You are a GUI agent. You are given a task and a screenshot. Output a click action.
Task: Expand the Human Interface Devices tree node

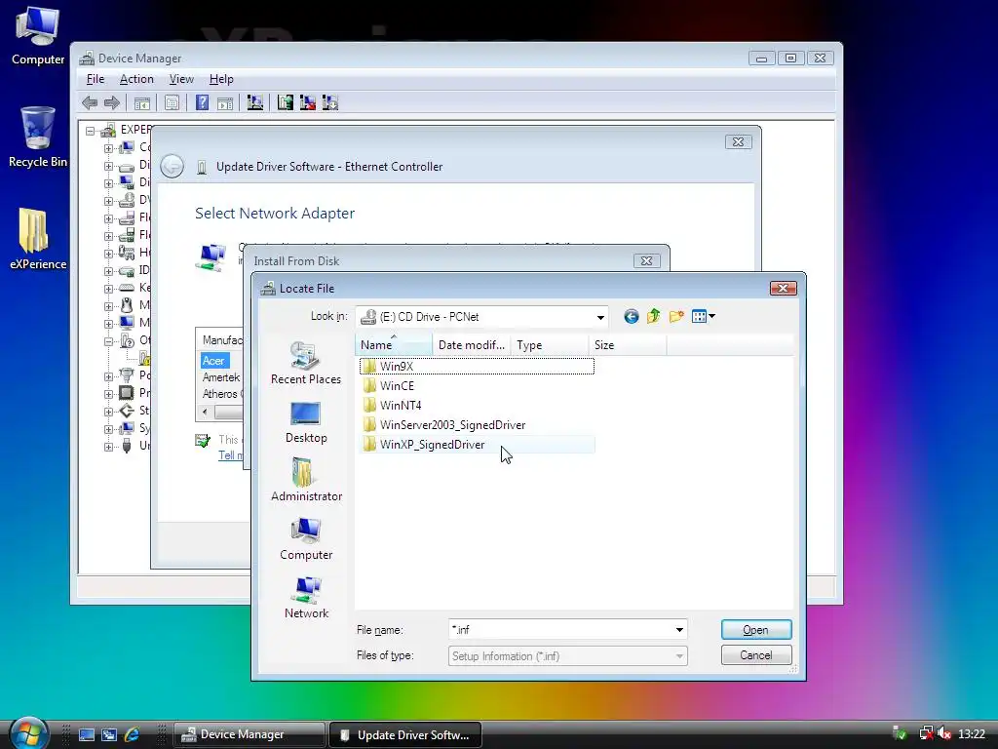coord(108,254)
